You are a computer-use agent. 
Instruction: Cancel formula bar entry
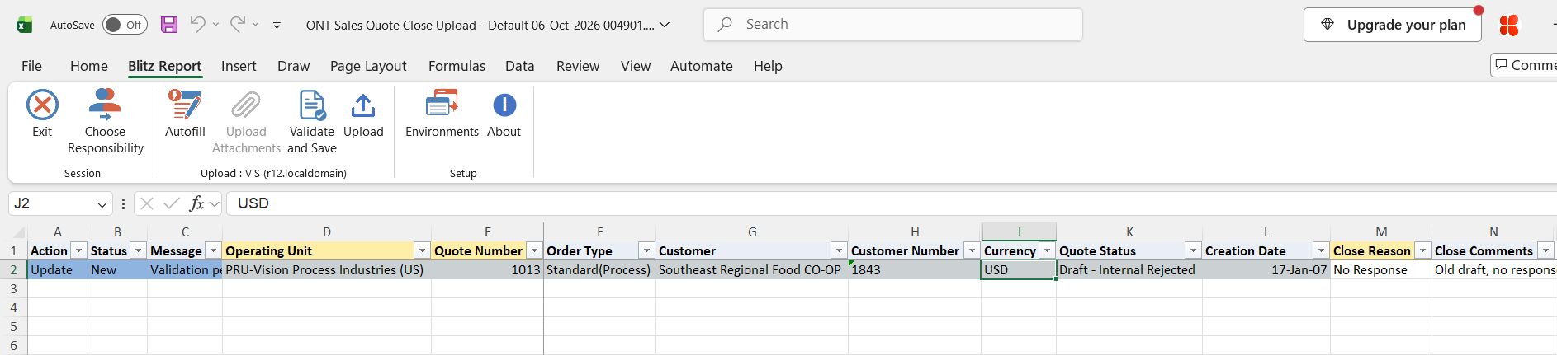[x=147, y=203]
